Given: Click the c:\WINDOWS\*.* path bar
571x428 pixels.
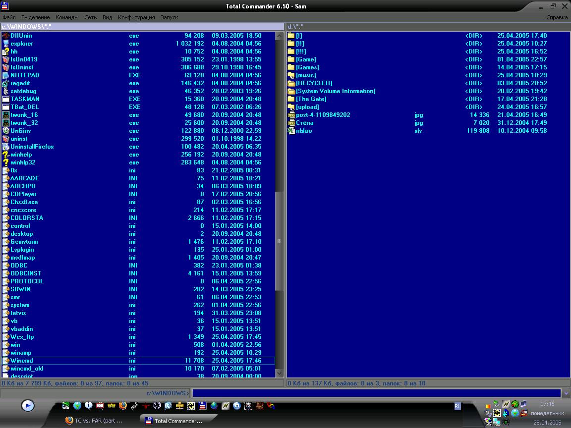Looking at the screenshot, I should [x=142, y=27].
